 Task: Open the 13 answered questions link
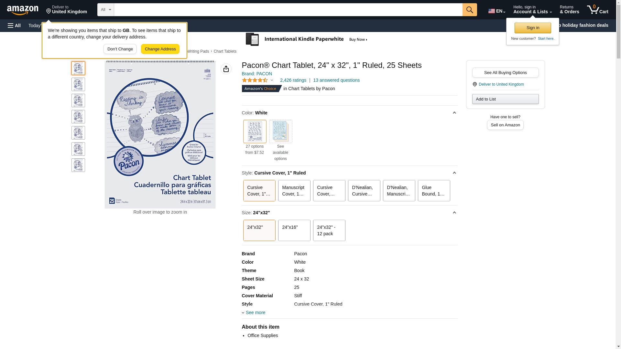(x=336, y=80)
